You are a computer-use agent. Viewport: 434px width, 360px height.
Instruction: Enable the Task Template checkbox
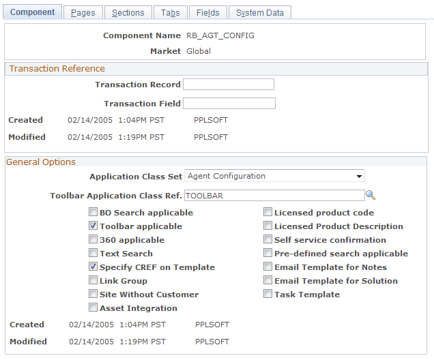tap(267, 294)
